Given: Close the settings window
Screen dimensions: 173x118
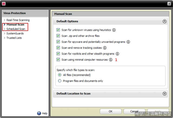Looking at the screenshot, I should [x=169, y=4].
